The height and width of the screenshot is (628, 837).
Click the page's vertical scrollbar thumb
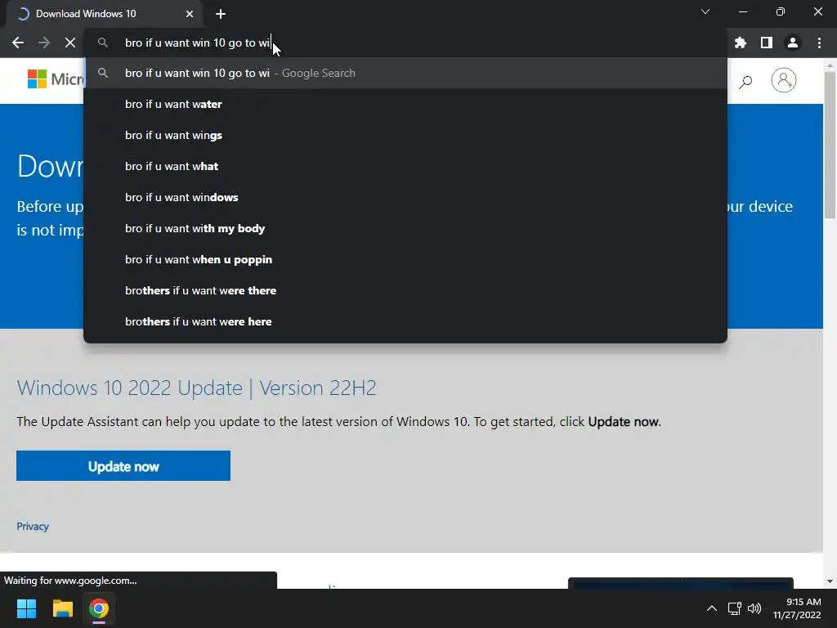830,144
